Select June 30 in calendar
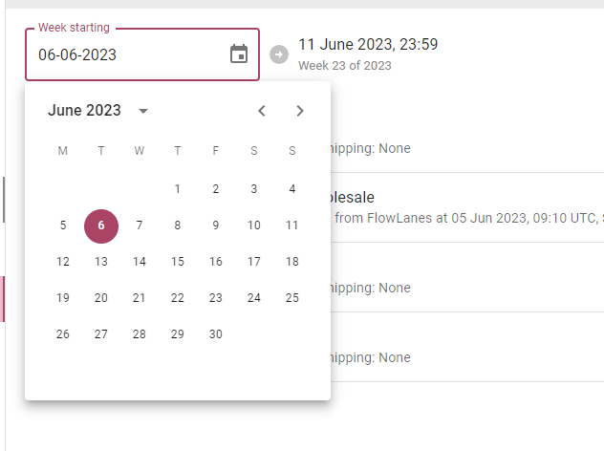 216,333
